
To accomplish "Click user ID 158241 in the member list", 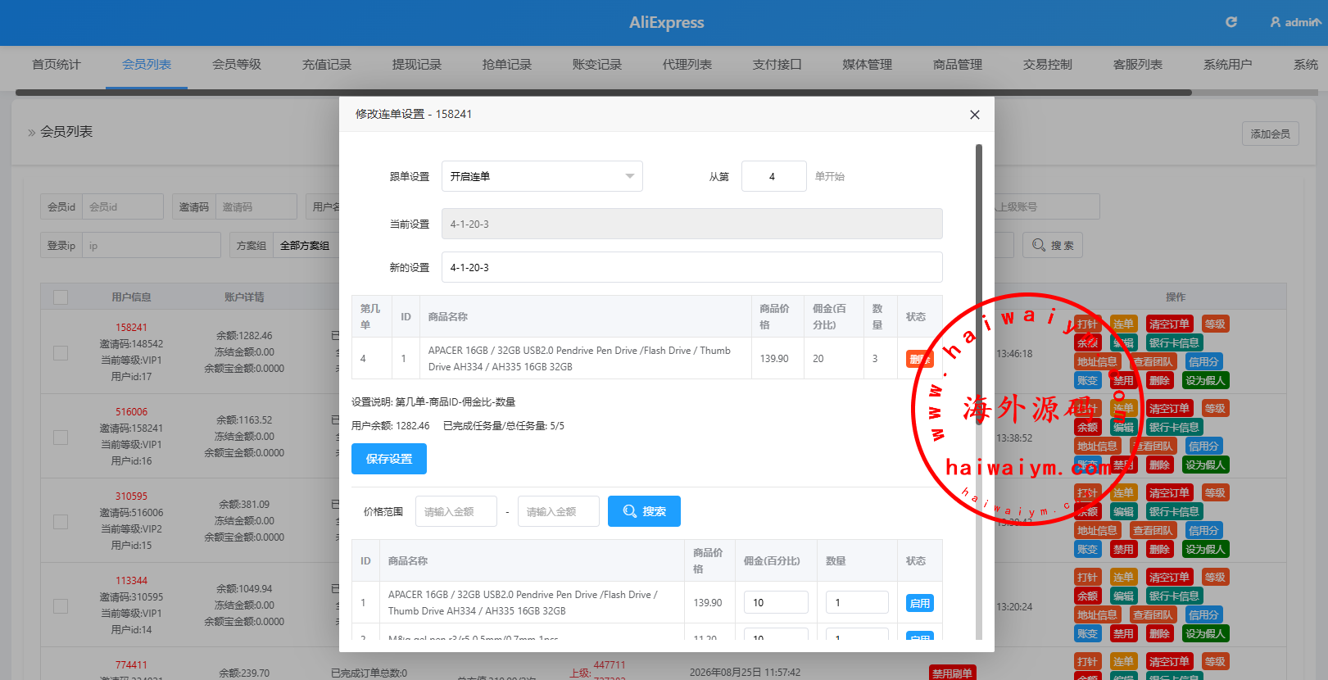I will (131, 328).
